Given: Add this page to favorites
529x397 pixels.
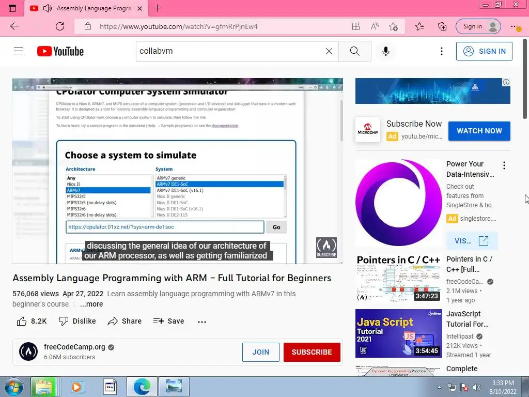Looking at the screenshot, I should (393, 26).
